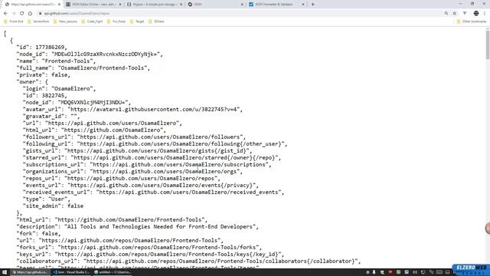490x276 pixels.
Task: Bookmark this page with the star icon
Action: [x=455, y=14]
